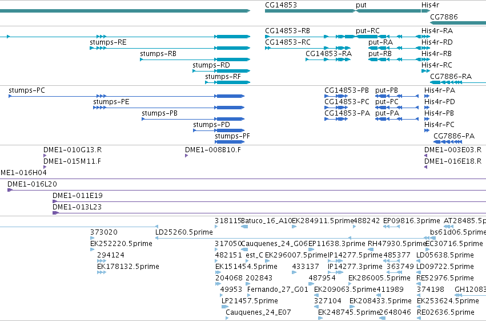Select the put-RC transcript label
Viewport: 486px width, 321px height.
tap(368, 31)
